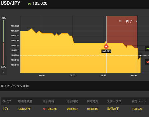Click the タイプ column header

coord(7,101)
